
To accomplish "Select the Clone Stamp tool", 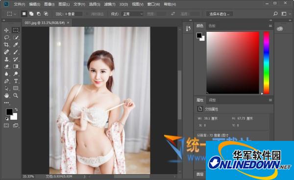I will [x=6, y=59].
